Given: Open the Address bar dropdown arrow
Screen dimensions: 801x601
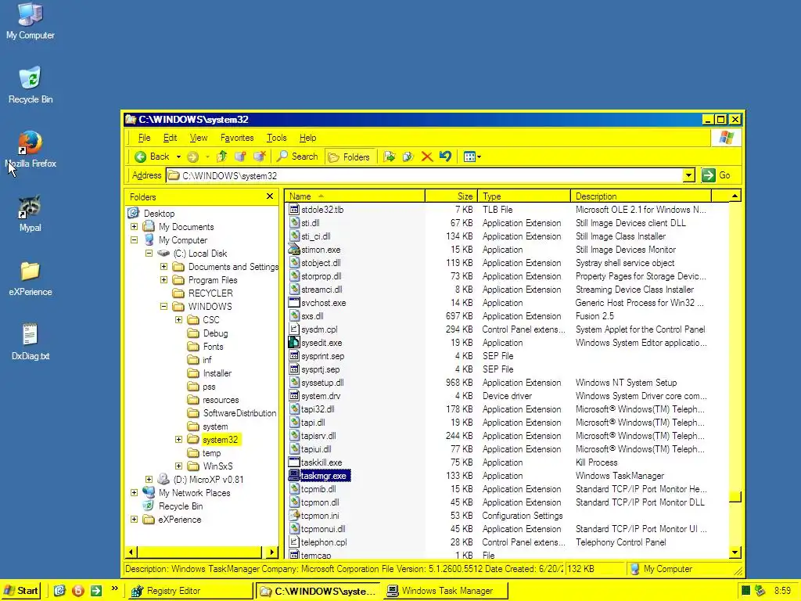Looking at the screenshot, I should pos(688,175).
